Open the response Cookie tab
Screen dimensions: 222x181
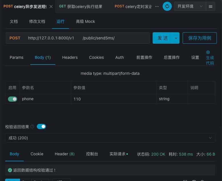point(37,154)
